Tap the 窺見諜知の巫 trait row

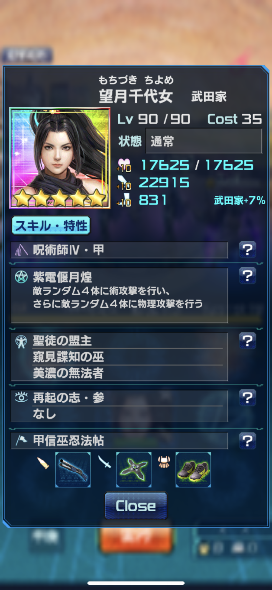[x=127, y=357]
